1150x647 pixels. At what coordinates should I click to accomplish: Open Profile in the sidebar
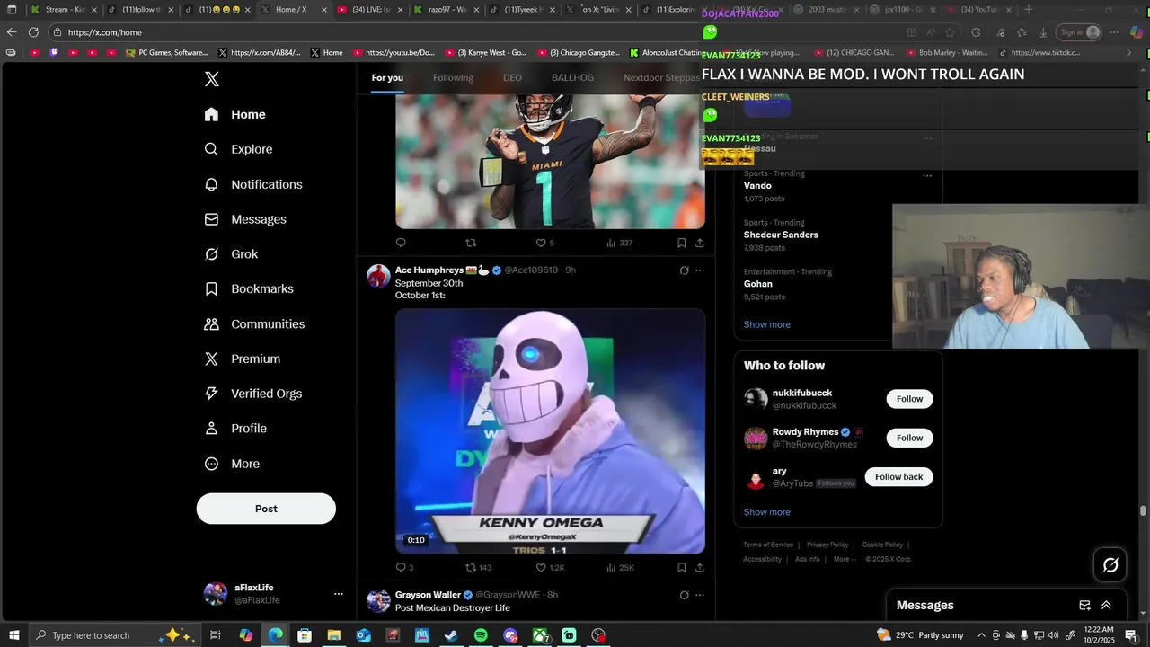coord(235,429)
